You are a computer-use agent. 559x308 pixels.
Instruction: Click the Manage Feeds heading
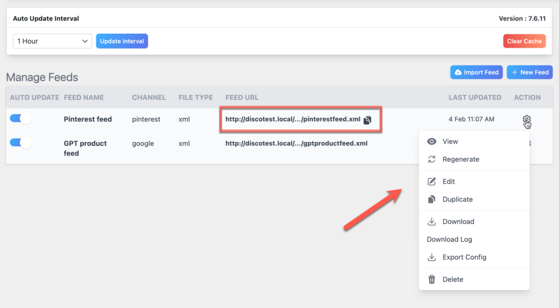[x=42, y=77]
